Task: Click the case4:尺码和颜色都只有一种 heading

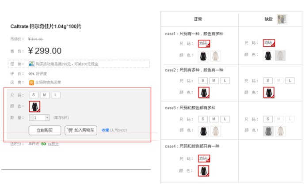Action: pyautogui.click(x=192, y=146)
